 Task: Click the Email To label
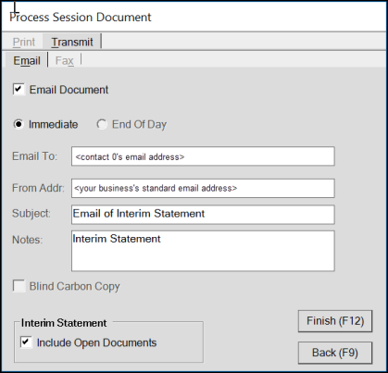point(35,156)
